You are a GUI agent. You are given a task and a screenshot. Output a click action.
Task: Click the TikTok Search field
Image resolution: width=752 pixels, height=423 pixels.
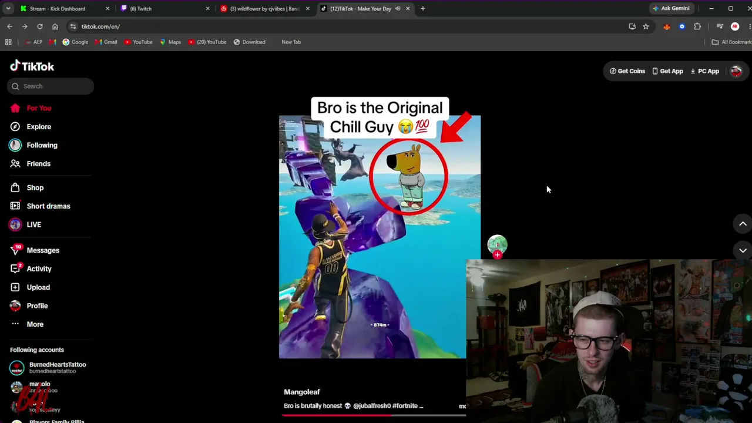pyautogui.click(x=51, y=86)
